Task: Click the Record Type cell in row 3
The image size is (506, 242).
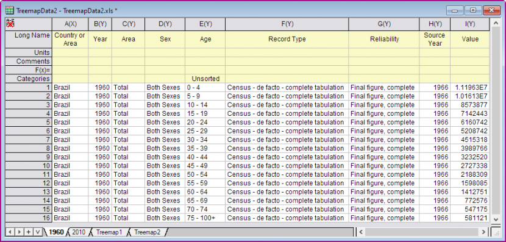Action: [x=287, y=105]
